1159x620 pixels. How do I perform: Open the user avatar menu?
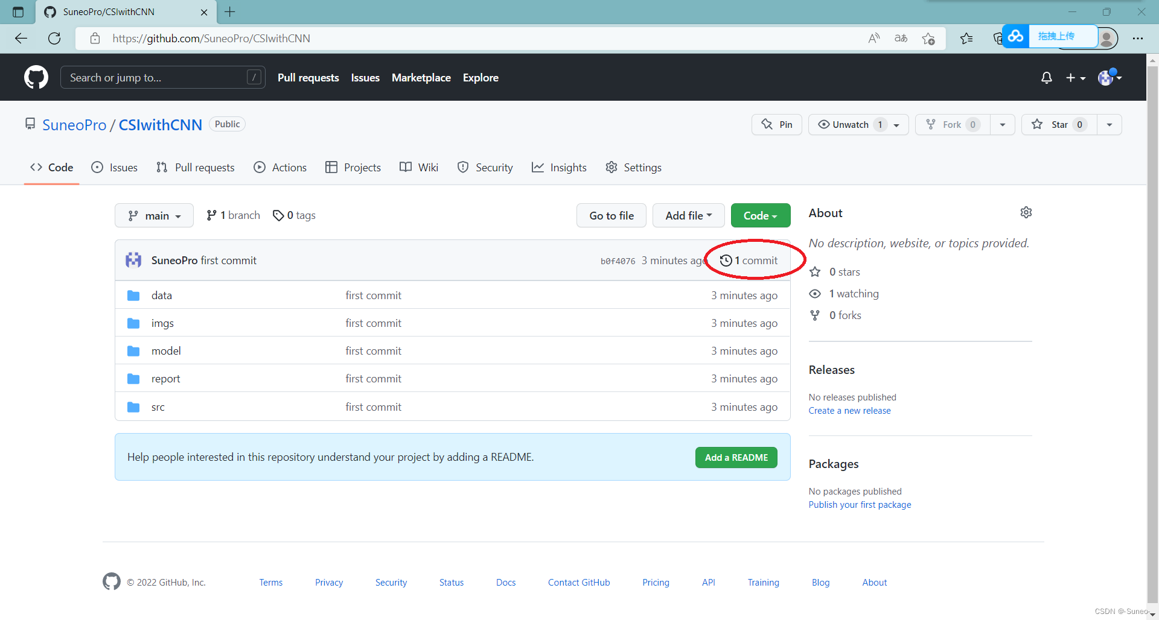click(1110, 77)
